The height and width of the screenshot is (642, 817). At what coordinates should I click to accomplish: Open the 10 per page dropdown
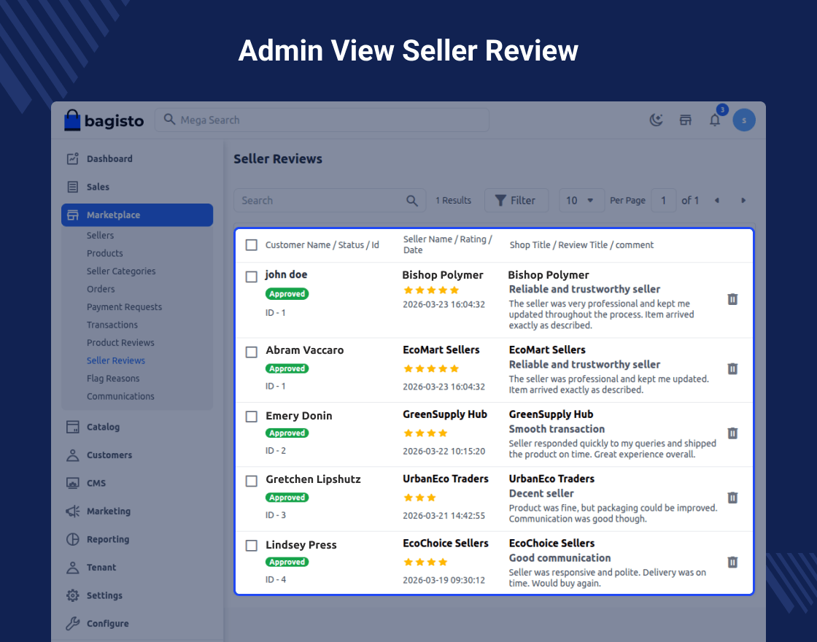pyautogui.click(x=581, y=201)
